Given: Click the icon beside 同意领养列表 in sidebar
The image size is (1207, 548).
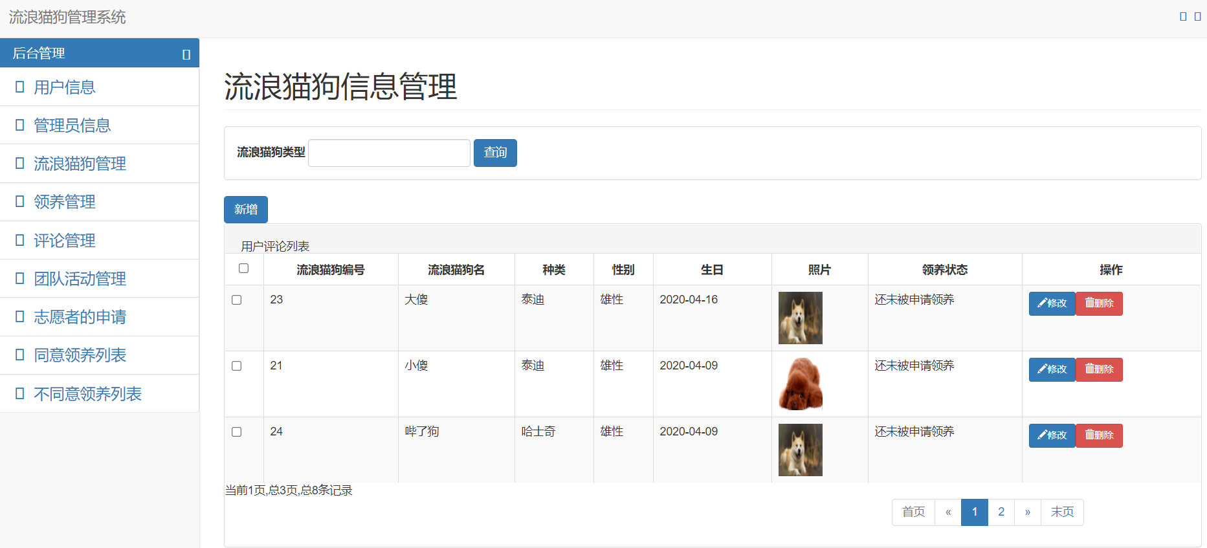Looking at the screenshot, I should tap(20, 355).
